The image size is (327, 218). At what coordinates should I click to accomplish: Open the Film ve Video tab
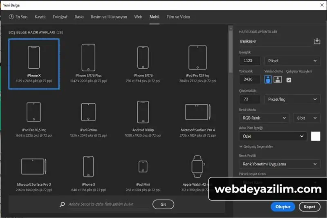point(178,17)
